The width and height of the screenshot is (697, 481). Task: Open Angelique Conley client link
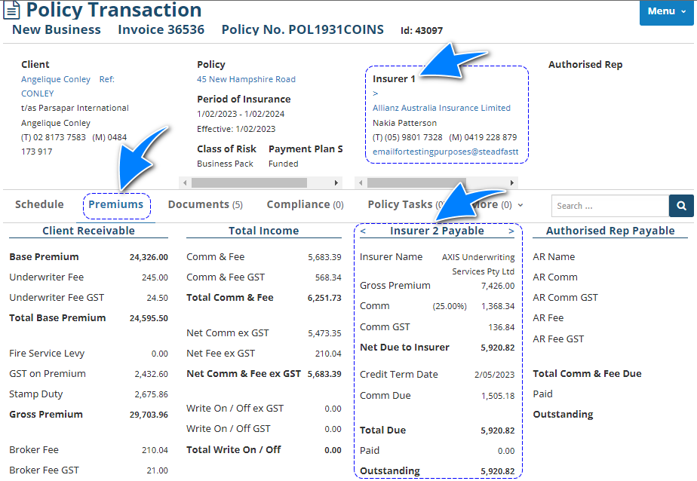(56, 79)
